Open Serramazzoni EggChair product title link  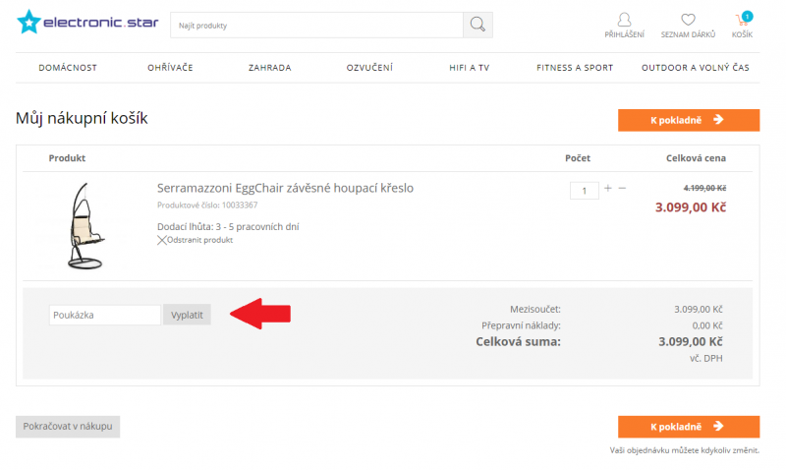click(x=285, y=188)
